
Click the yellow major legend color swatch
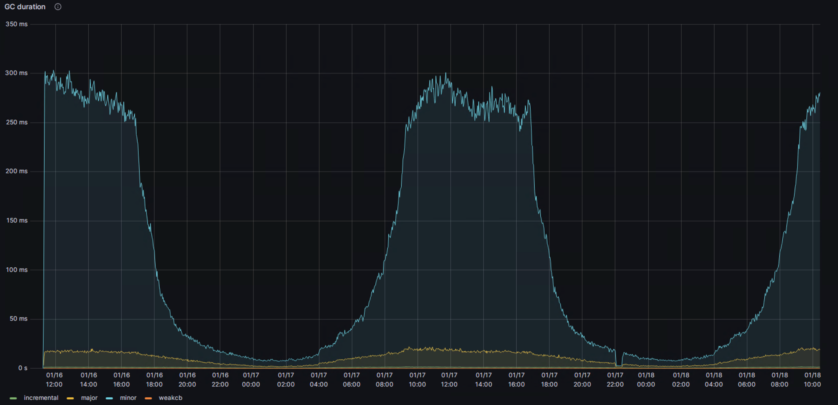pyautogui.click(x=70, y=398)
